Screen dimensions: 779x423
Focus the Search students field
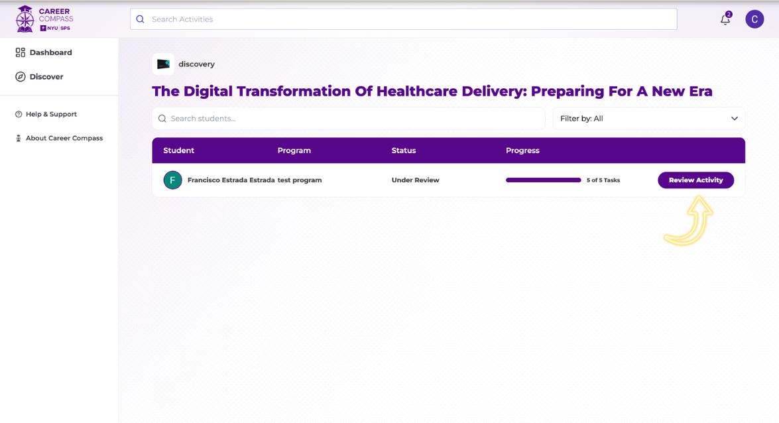pyautogui.click(x=355, y=119)
